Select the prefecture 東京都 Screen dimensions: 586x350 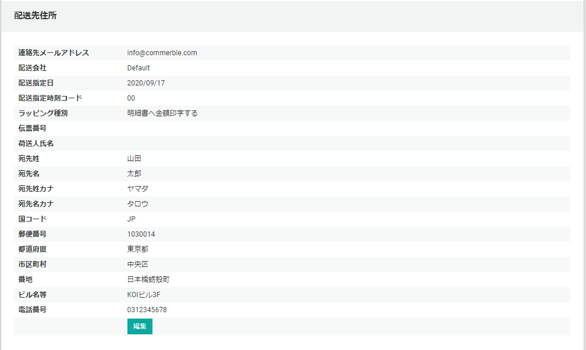tap(137, 249)
